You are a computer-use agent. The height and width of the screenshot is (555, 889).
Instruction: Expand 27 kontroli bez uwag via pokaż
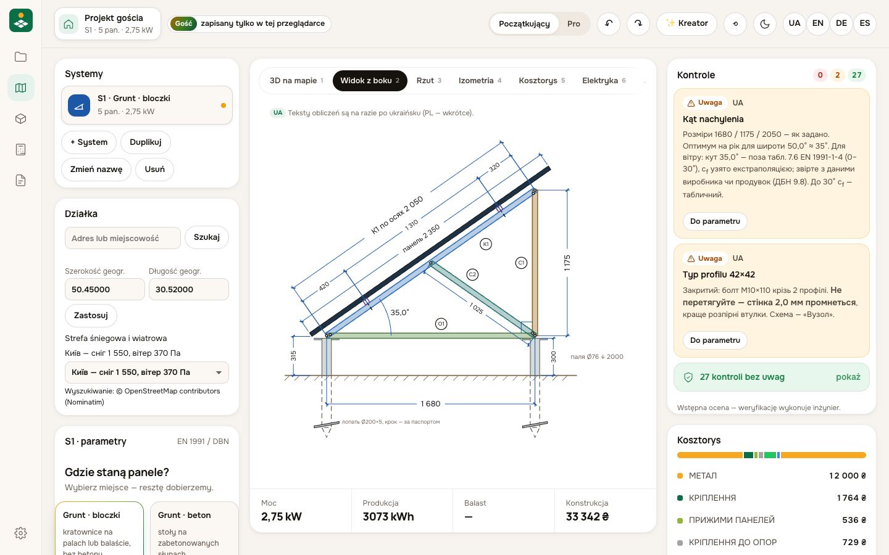pyautogui.click(x=848, y=377)
